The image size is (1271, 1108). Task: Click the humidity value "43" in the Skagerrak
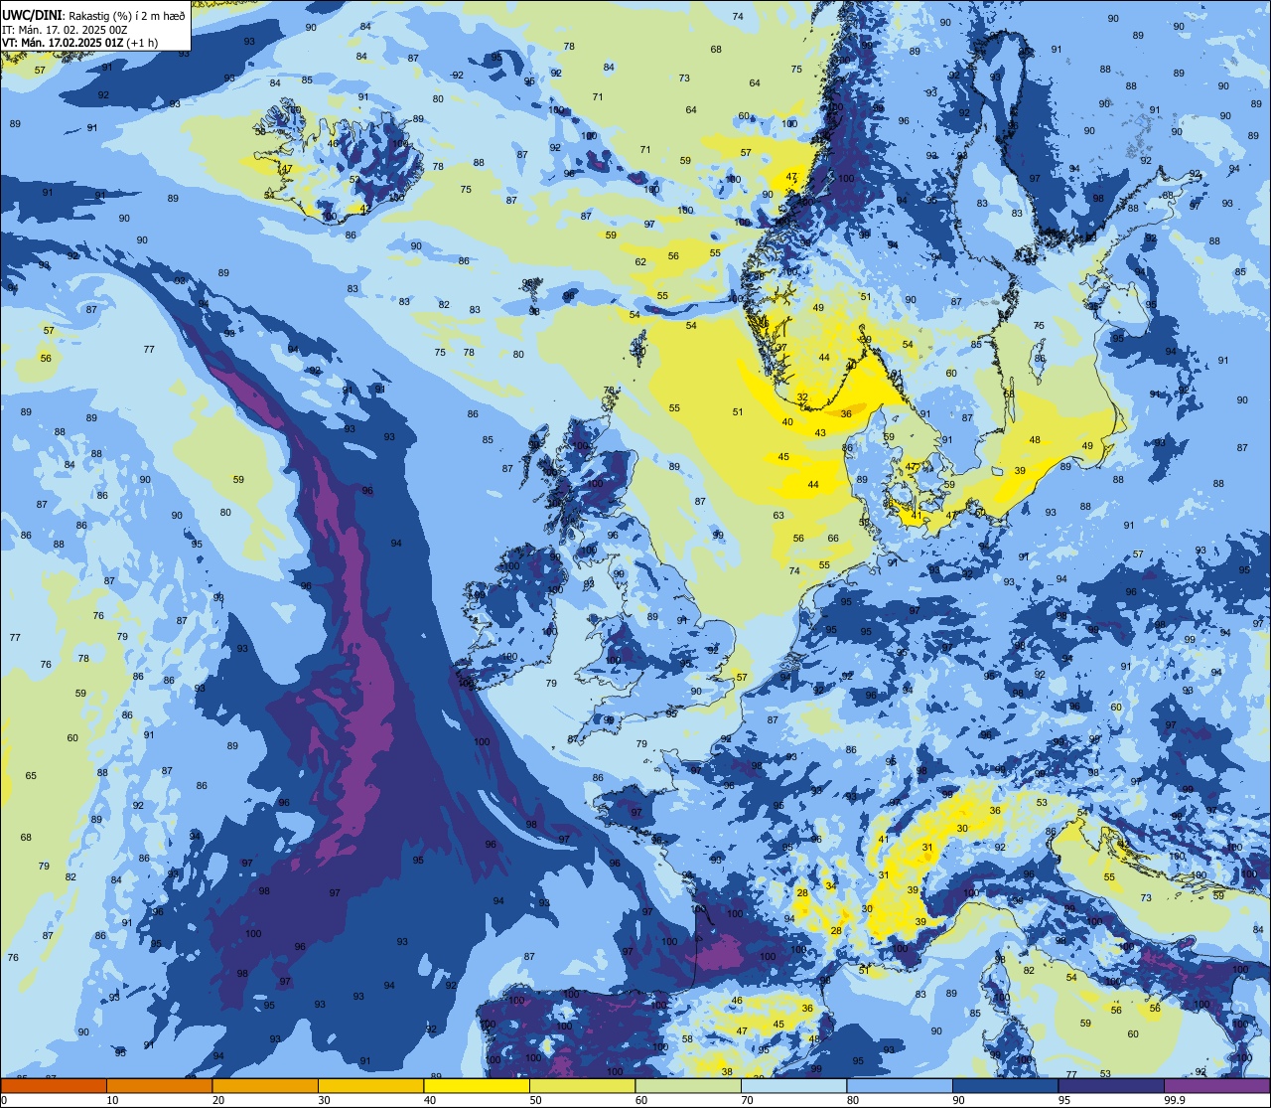tap(820, 432)
